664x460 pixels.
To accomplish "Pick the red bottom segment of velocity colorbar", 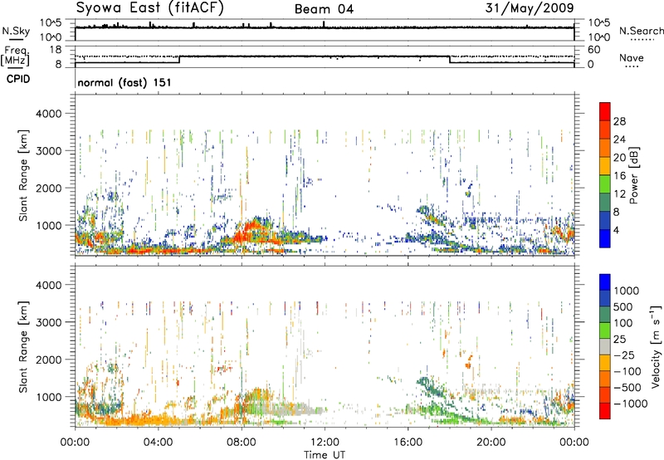I will tap(605, 411).
